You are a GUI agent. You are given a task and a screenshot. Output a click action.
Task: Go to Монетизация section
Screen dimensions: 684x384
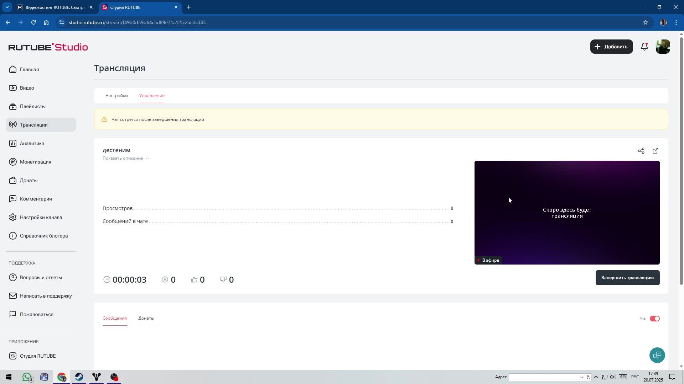coord(35,162)
